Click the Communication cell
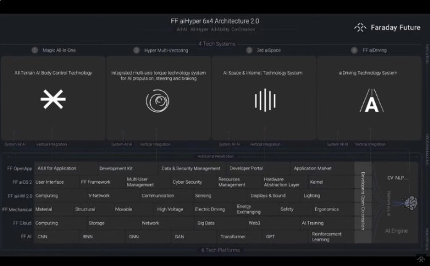This screenshot has height=266, width=430. click(x=167, y=196)
